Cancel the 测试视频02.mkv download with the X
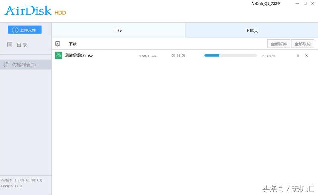The width and height of the screenshot is (318, 195). 306,55
